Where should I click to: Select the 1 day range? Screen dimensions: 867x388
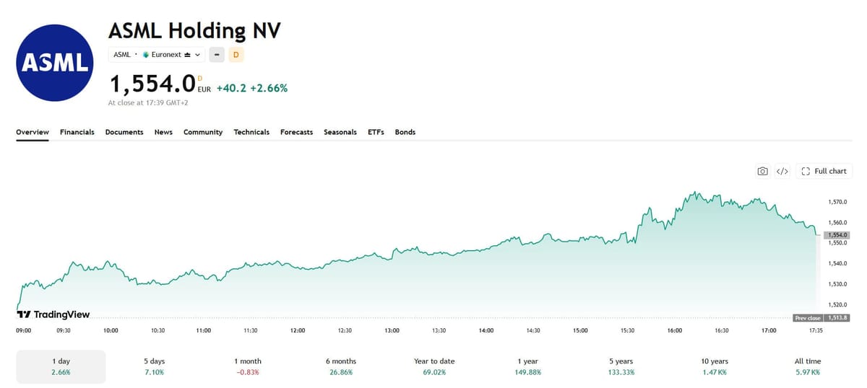(x=61, y=366)
